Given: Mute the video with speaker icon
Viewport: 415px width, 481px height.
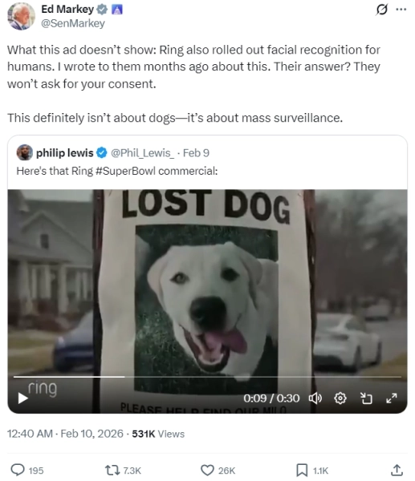Looking at the screenshot, I should click(x=315, y=398).
